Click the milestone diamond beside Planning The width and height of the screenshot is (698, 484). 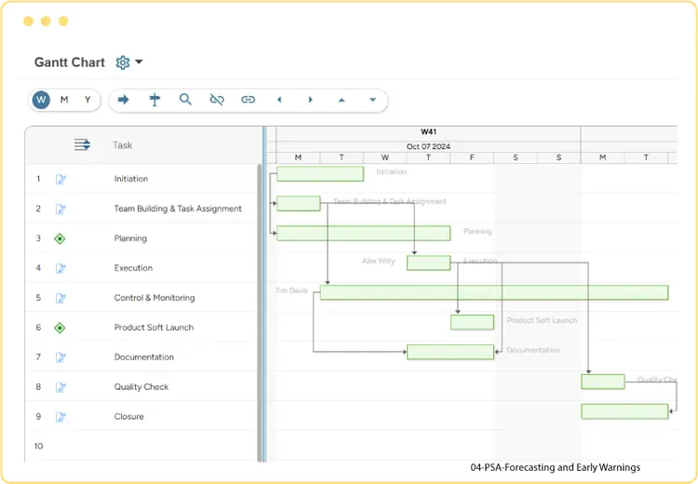coord(60,238)
